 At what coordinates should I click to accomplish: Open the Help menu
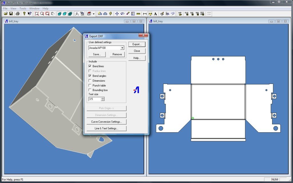click(45, 8)
